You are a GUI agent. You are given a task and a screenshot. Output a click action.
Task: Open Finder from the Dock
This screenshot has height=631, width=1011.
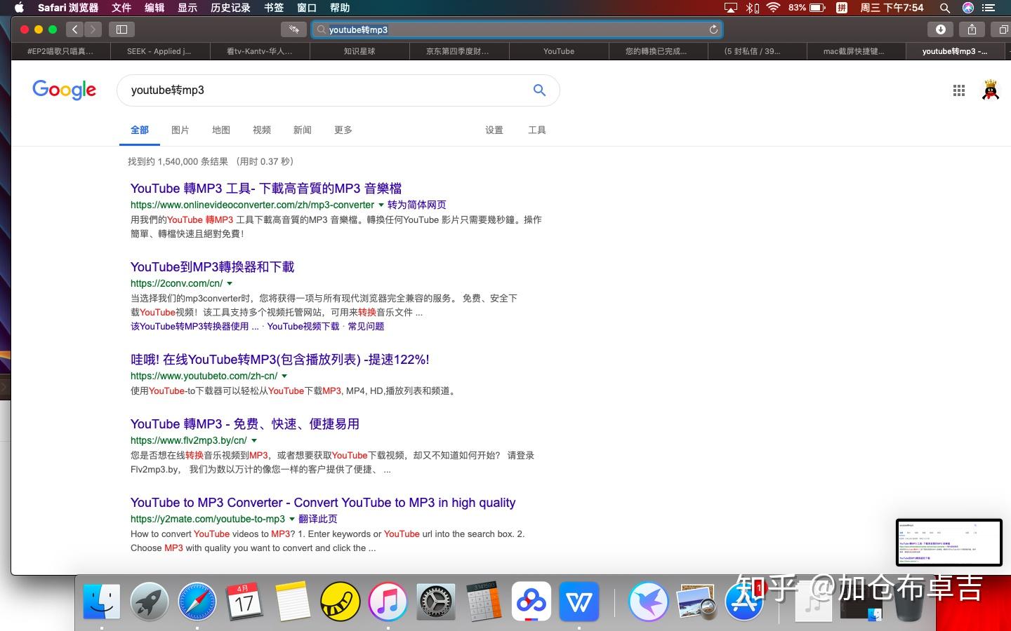102,602
